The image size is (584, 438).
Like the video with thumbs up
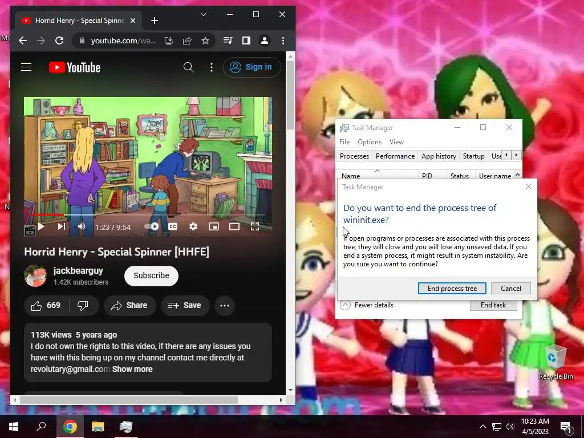(46, 306)
